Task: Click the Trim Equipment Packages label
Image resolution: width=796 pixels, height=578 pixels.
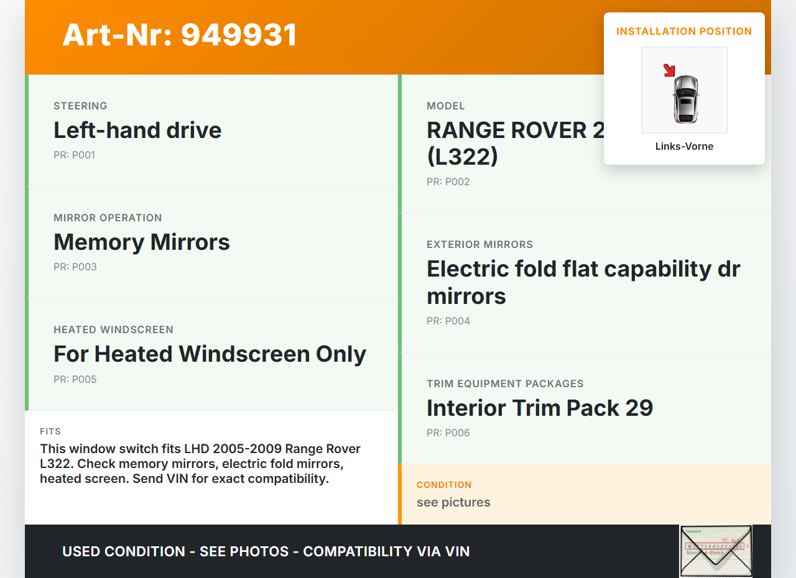Action: (x=505, y=383)
